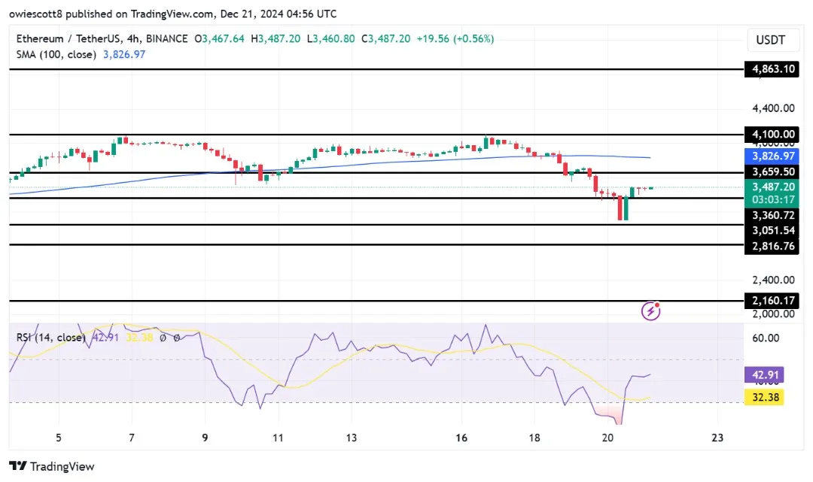Click the TradingView logo at bottom left

pos(52,466)
